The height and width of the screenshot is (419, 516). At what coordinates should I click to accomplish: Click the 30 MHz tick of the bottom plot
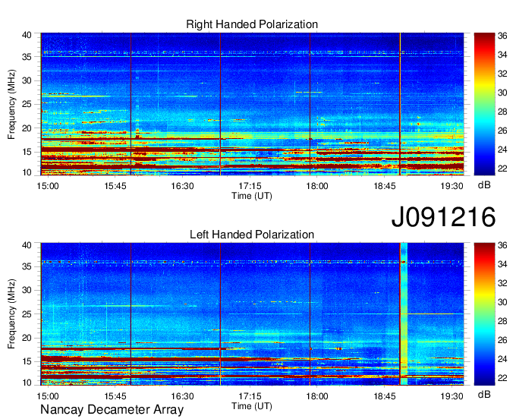(x=27, y=291)
